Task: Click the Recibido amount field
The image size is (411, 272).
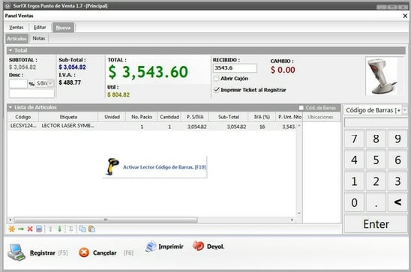Action: [235, 68]
